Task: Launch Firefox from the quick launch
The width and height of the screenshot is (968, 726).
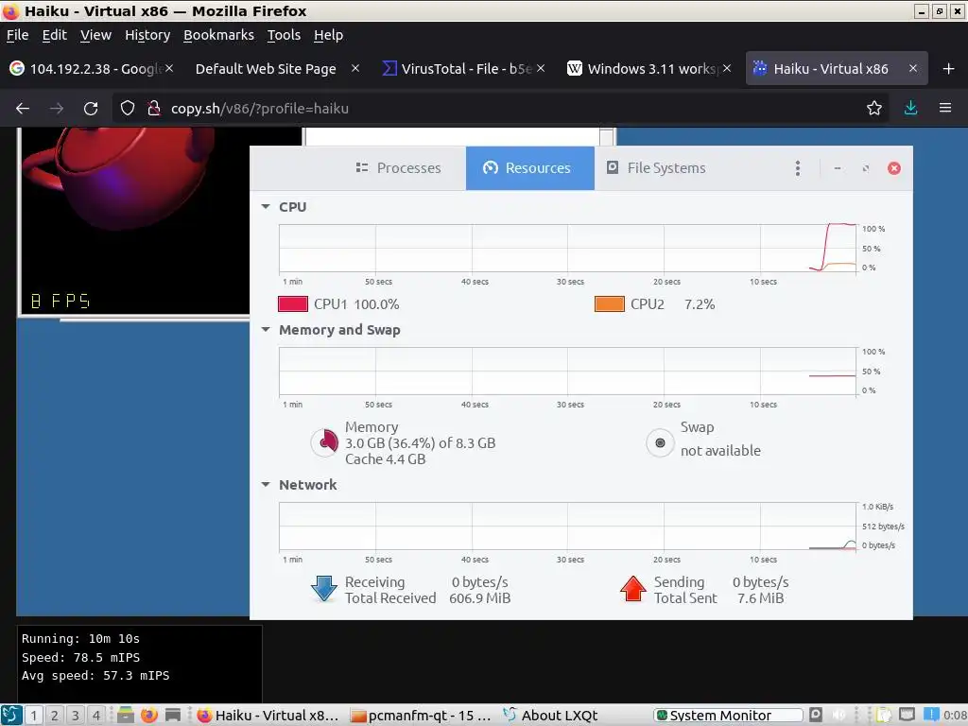Action: pos(148,716)
